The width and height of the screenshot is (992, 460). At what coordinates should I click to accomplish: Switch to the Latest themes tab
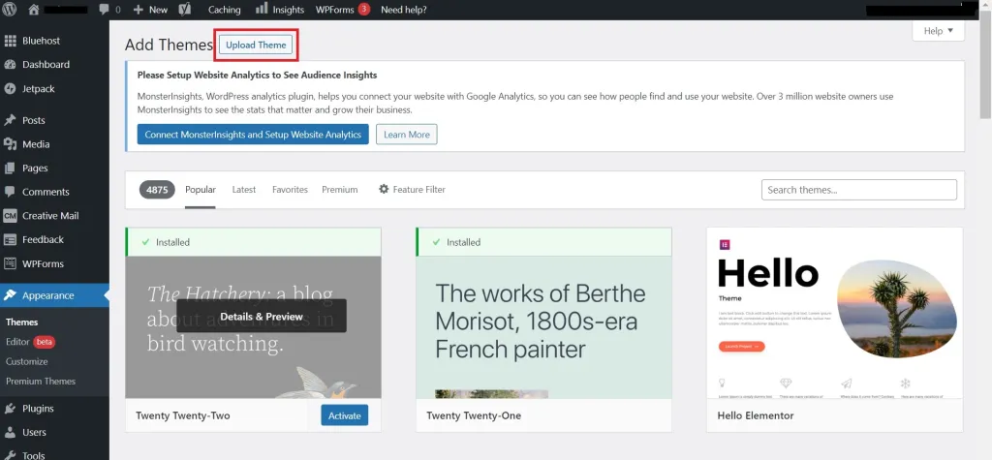point(244,189)
